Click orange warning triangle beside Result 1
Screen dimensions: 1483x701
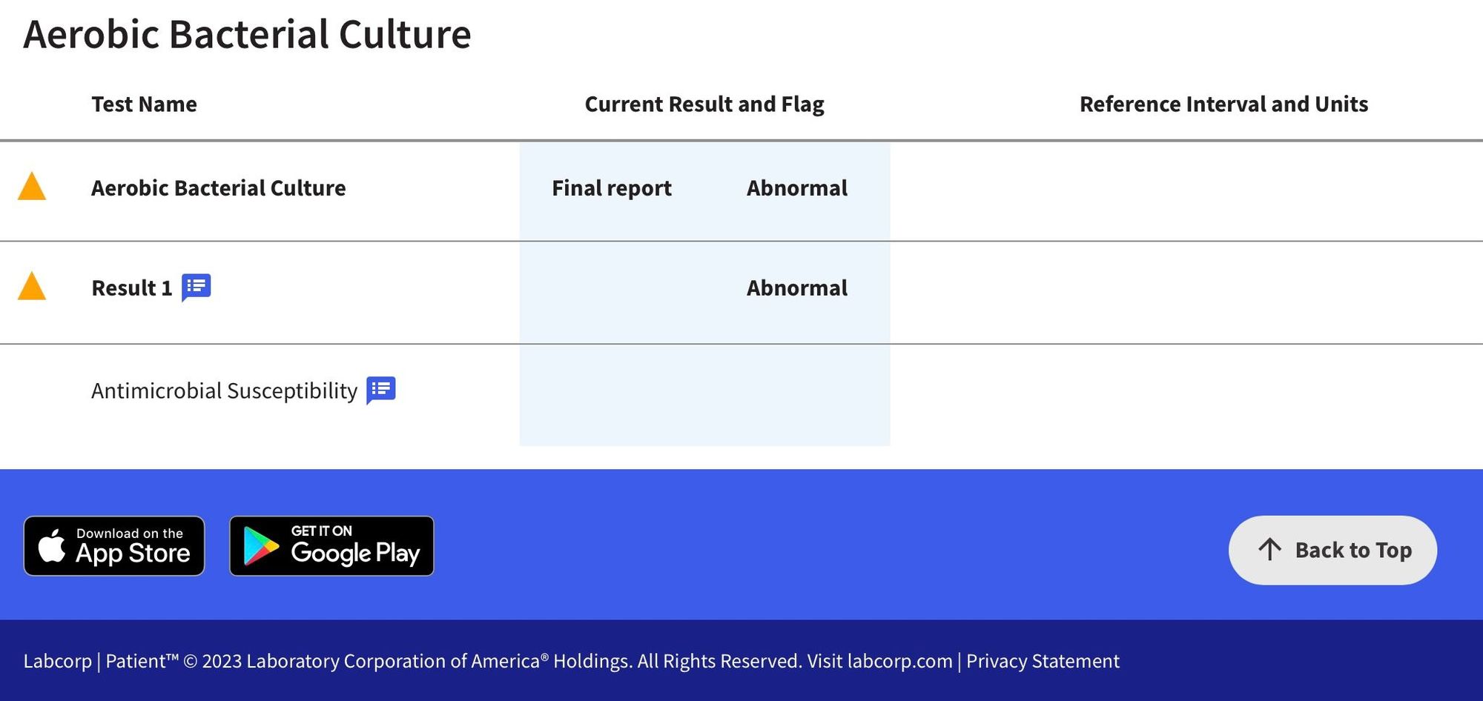tap(32, 287)
